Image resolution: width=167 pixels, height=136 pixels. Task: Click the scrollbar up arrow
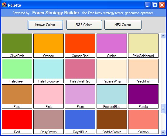[163, 36]
